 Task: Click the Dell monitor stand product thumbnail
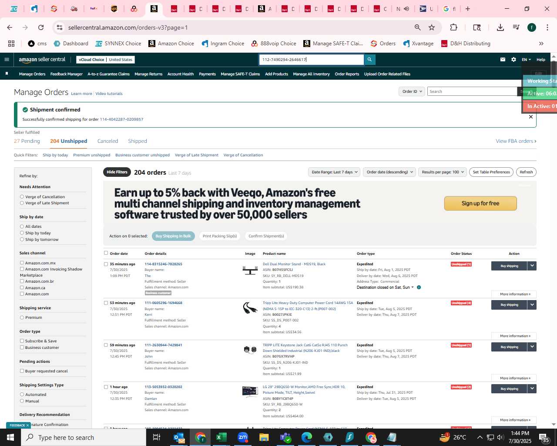coord(250,270)
